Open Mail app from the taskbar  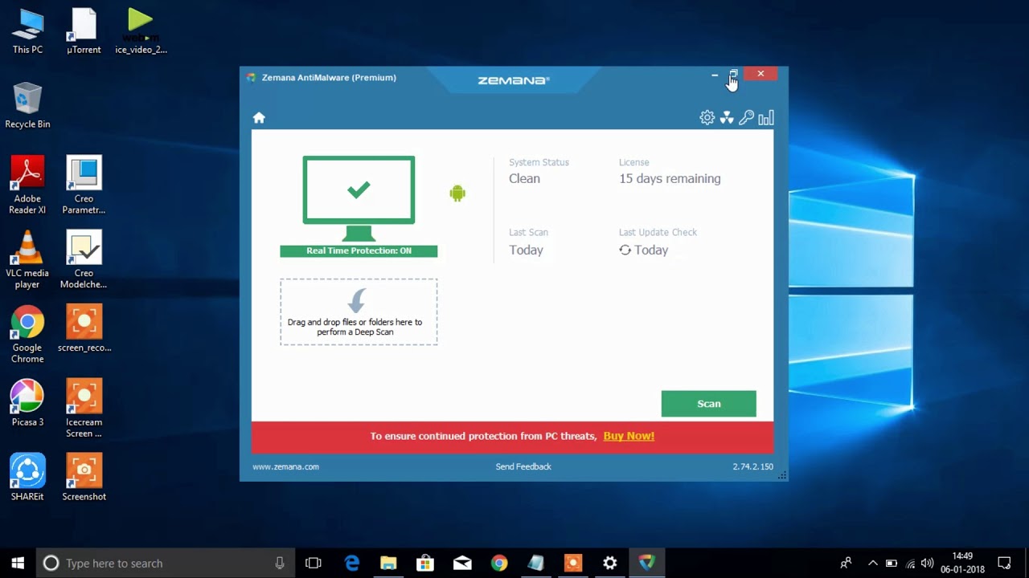462,563
